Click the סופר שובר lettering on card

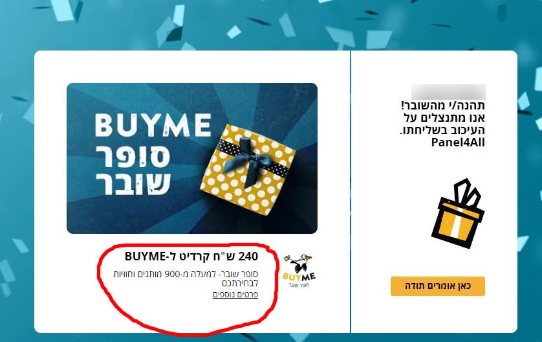click(133, 170)
